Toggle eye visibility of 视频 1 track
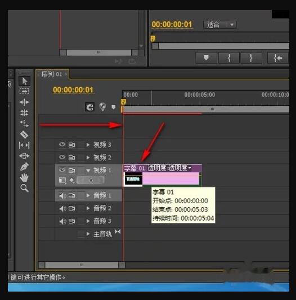The width and height of the screenshot is (296, 300). coord(62,170)
